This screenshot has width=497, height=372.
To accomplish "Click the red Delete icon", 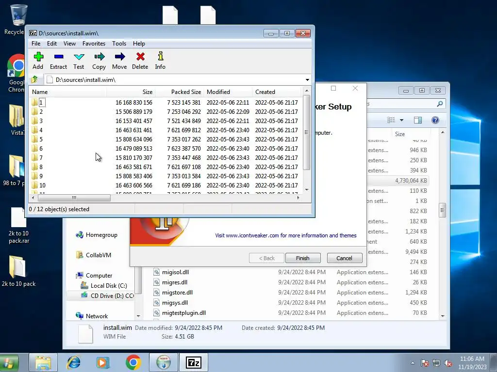I will coord(140,61).
